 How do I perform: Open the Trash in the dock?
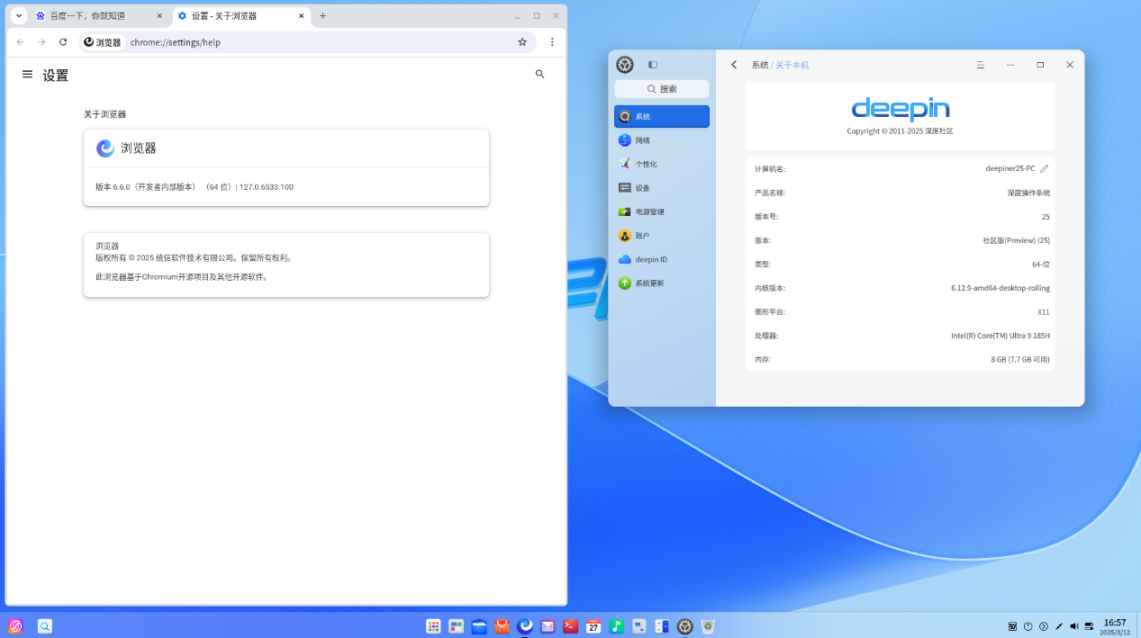pos(708,626)
